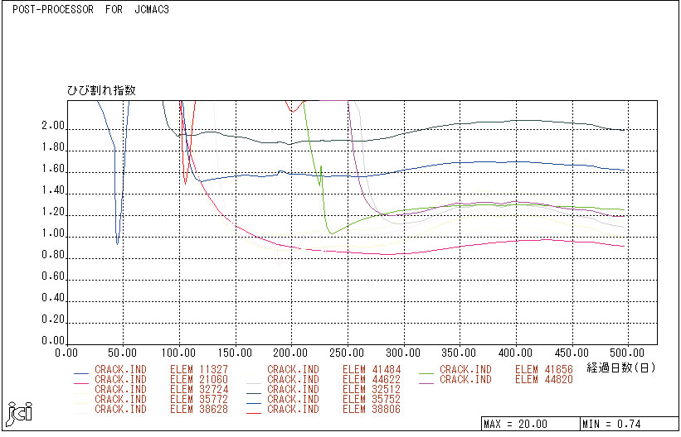Select legend entry ELEM 21060

pyautogui.click(x=199, y=380)
